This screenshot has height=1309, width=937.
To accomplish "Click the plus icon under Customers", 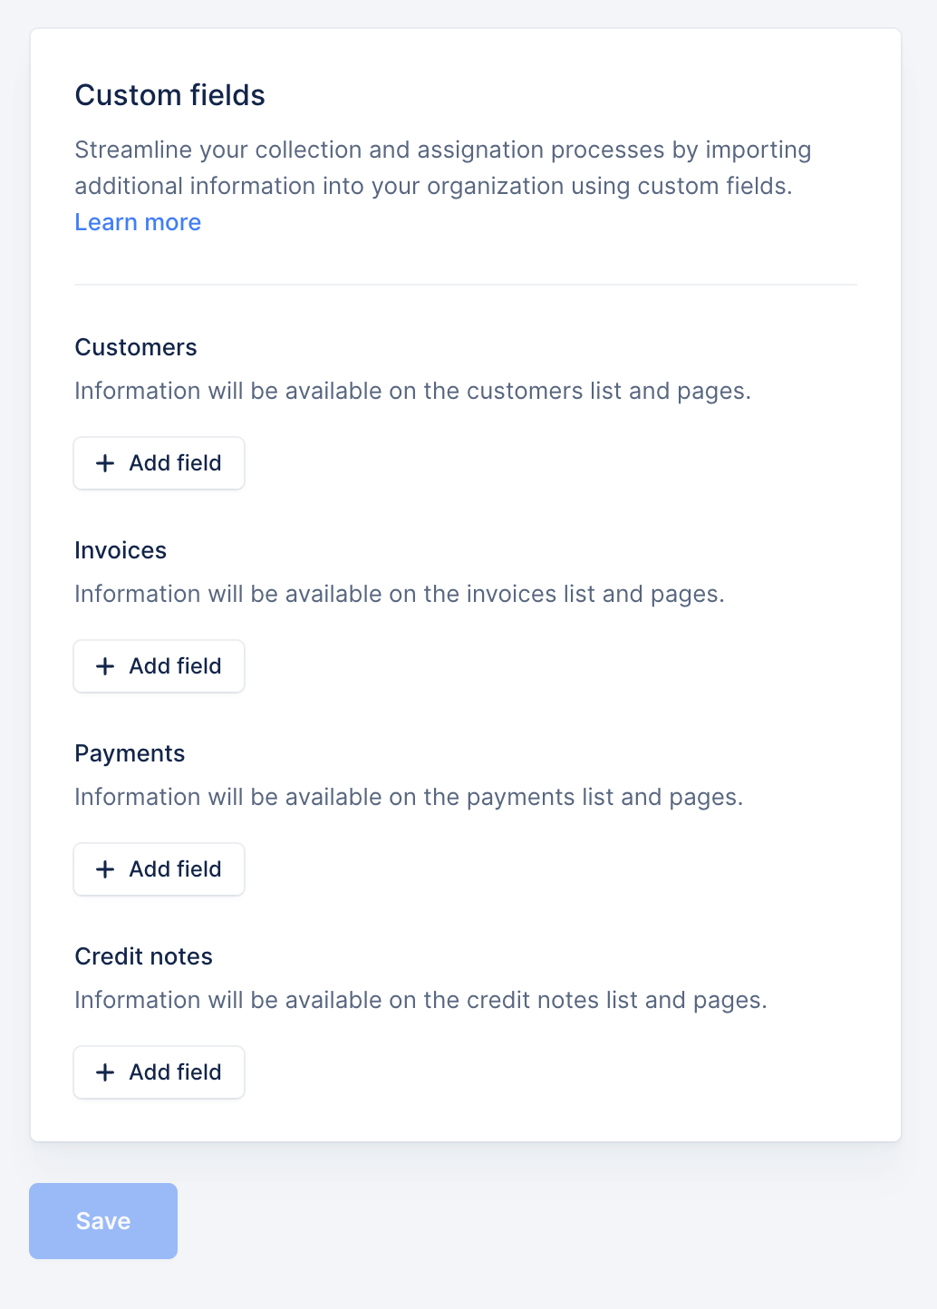I will pyautogui.click(x=105, y=463).
